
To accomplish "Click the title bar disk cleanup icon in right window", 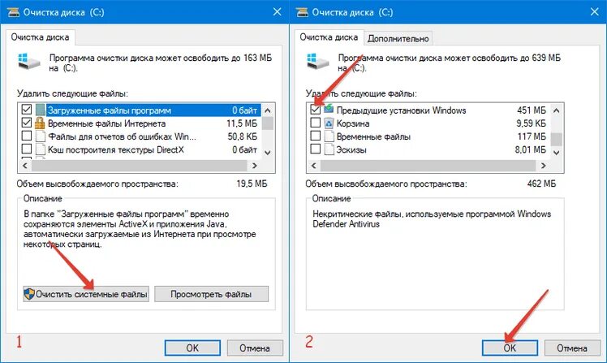I will pyautogui.click(x=302, y=12).
